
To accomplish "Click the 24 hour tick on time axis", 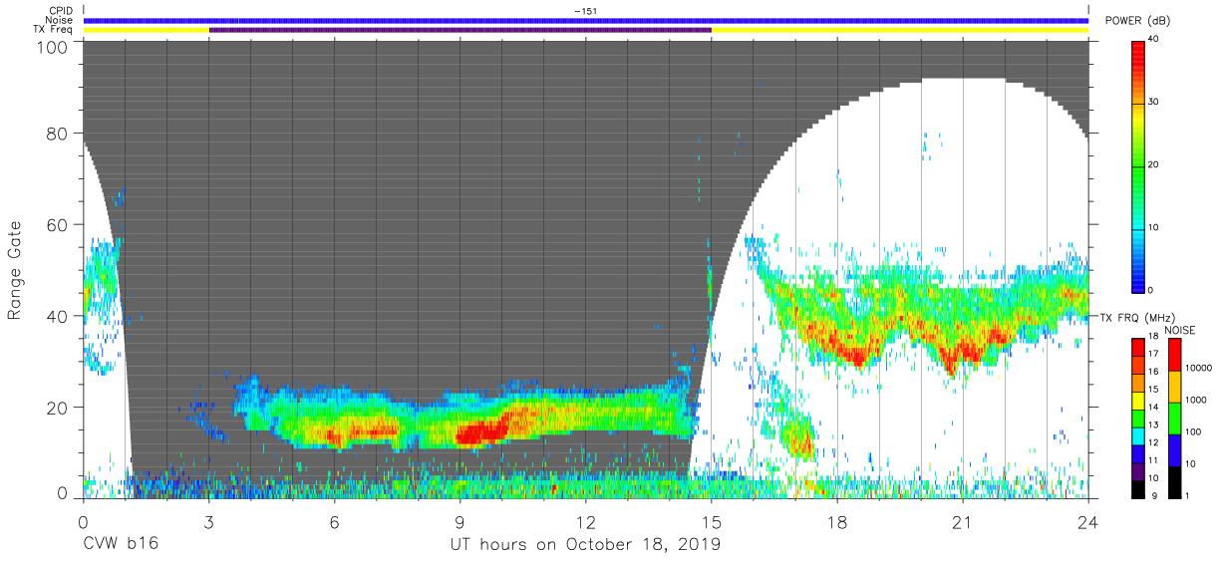I will 1087,522.
